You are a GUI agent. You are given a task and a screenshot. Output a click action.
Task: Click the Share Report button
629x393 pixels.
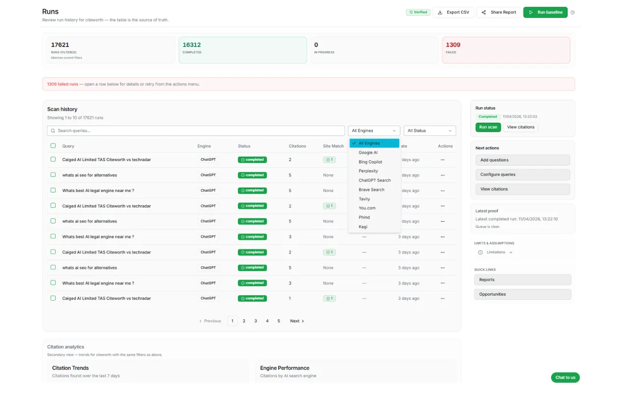(x=499, y=12)
